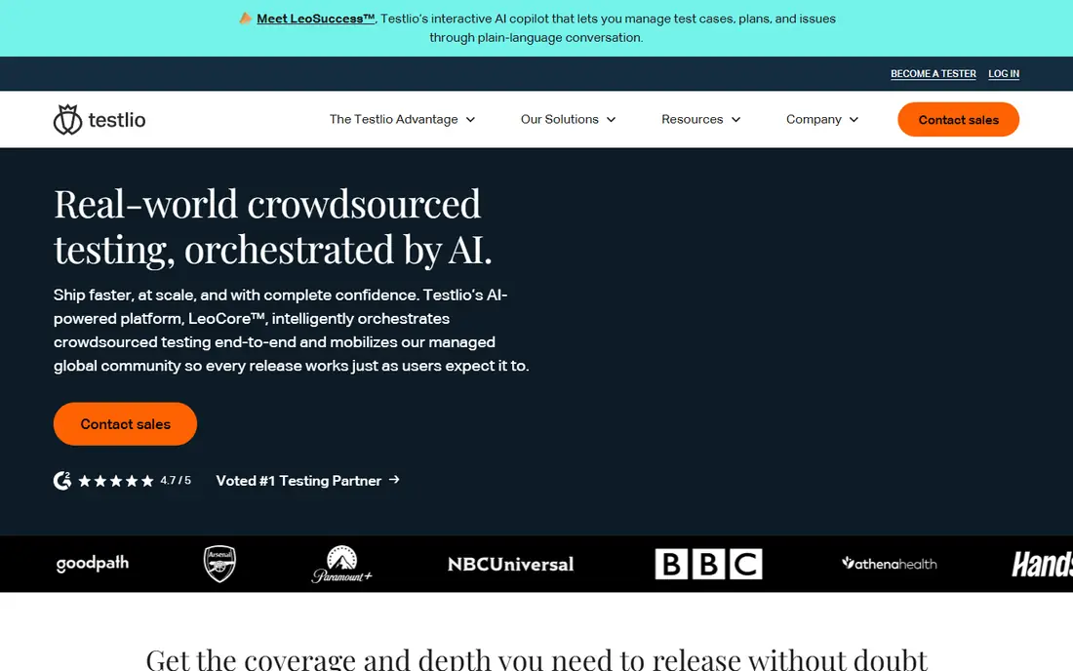Screen dimensions: 1073x671
Task: Click the athenahealth logo
Action: pyautogui.click(x=889, y=564)
